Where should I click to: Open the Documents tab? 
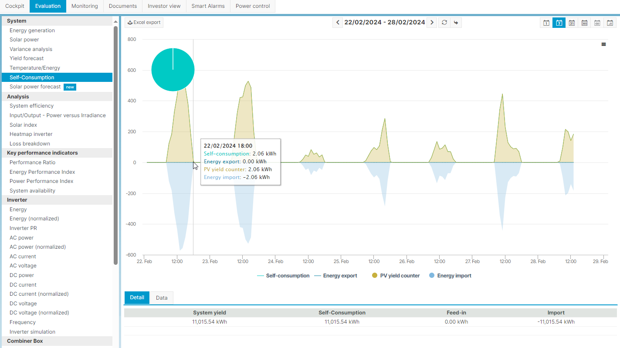[x=123, y=6]
